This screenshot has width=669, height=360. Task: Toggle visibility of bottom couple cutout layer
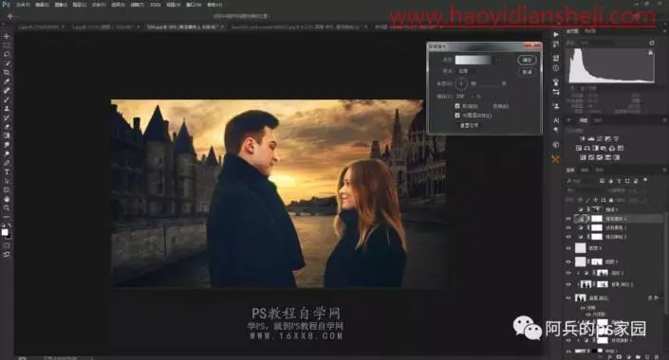(568, 297)
